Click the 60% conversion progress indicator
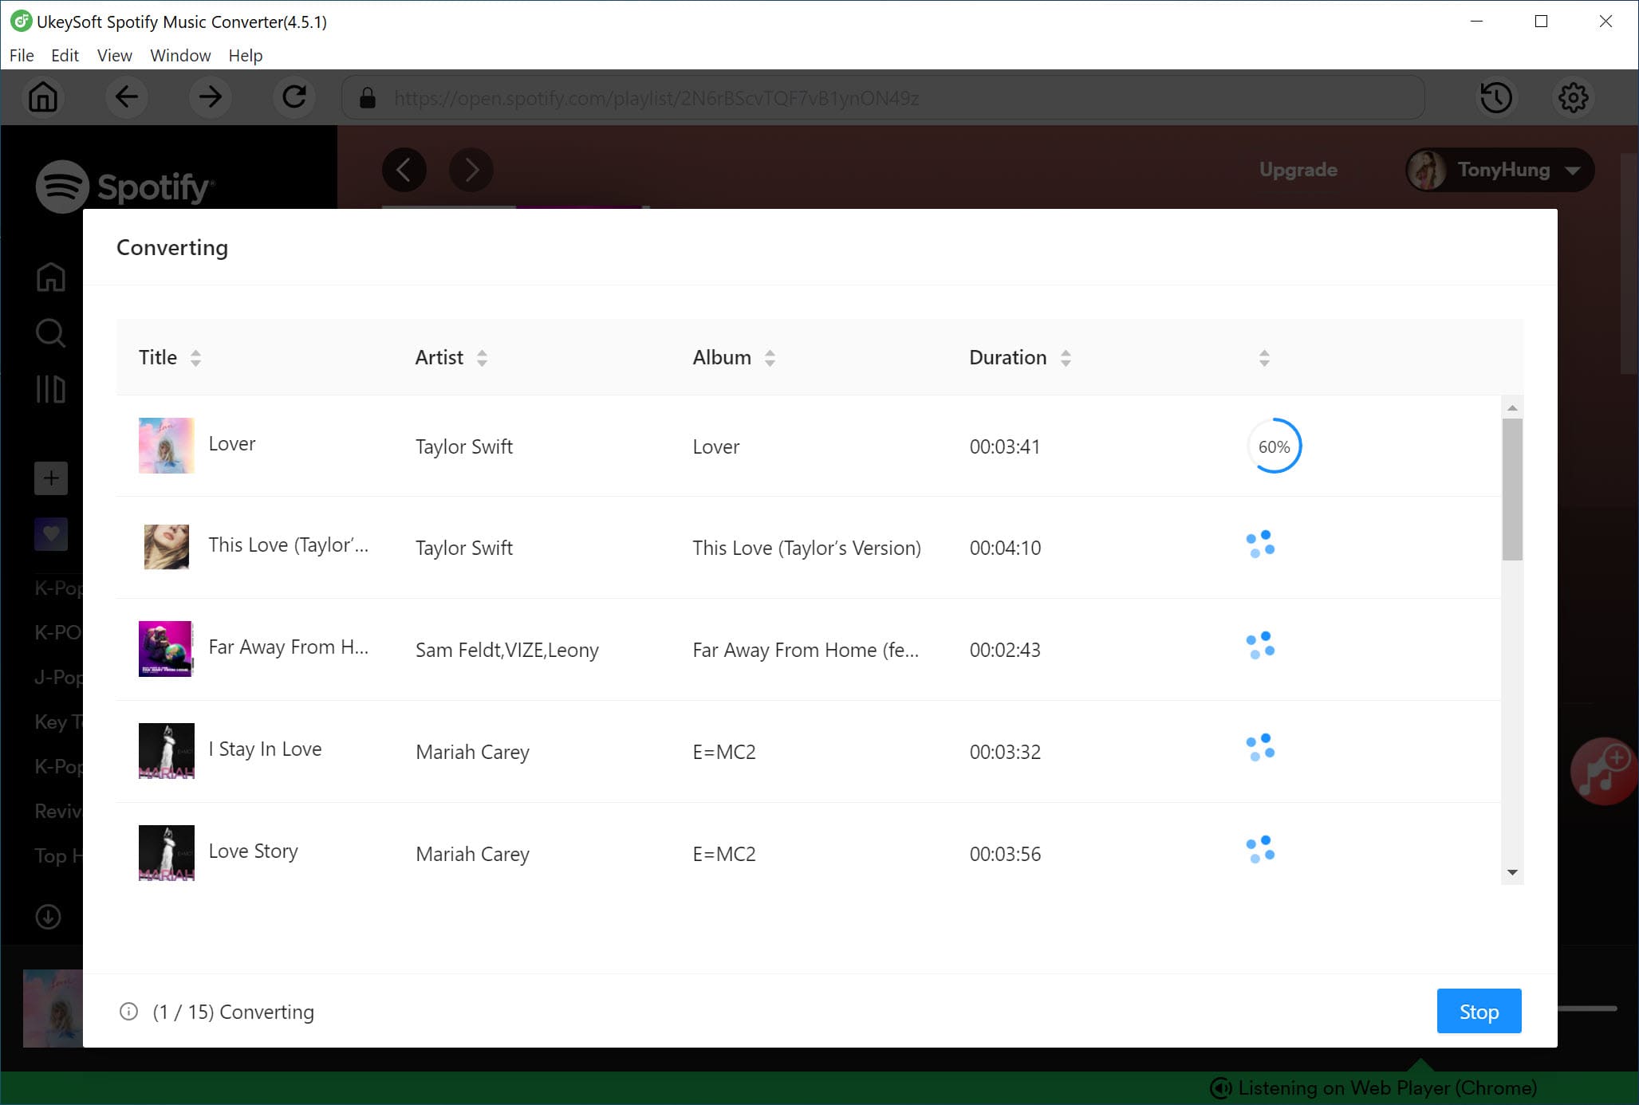 [1274, 445]
